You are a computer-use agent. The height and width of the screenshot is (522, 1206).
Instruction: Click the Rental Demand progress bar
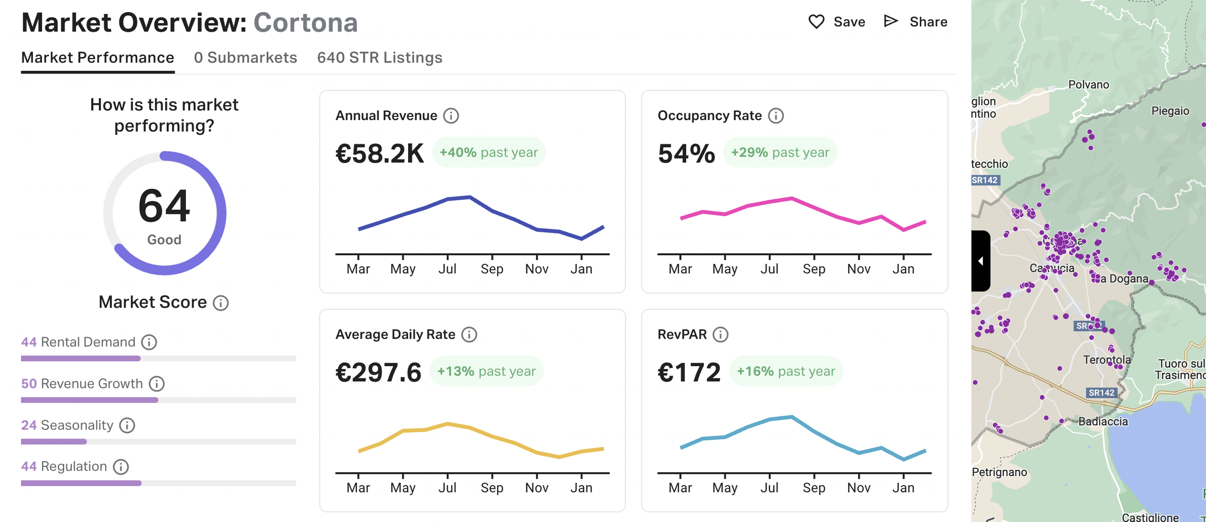coord(158,358)
